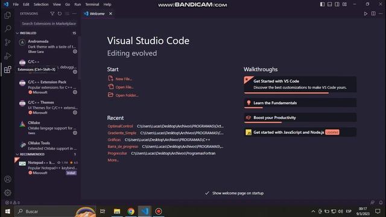
Task: Open recent project Barra_de_progreso
Action: click(123, 146)
